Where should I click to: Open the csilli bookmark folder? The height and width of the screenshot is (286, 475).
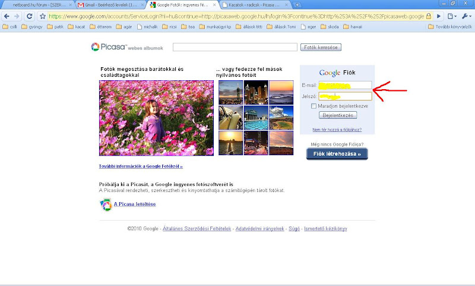9,27
